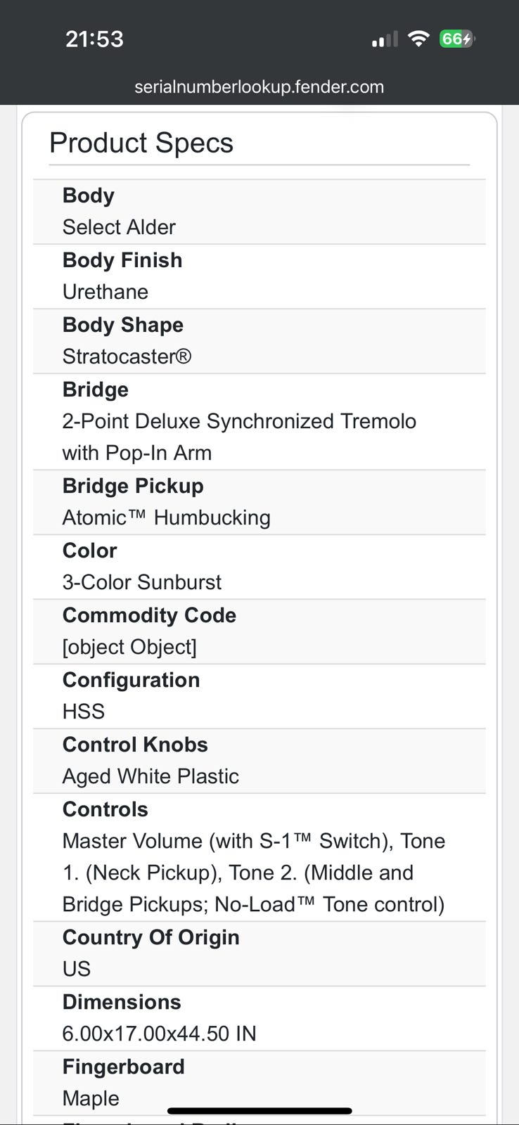Click the [object Object] commodity code value

[x=129, y=647]
